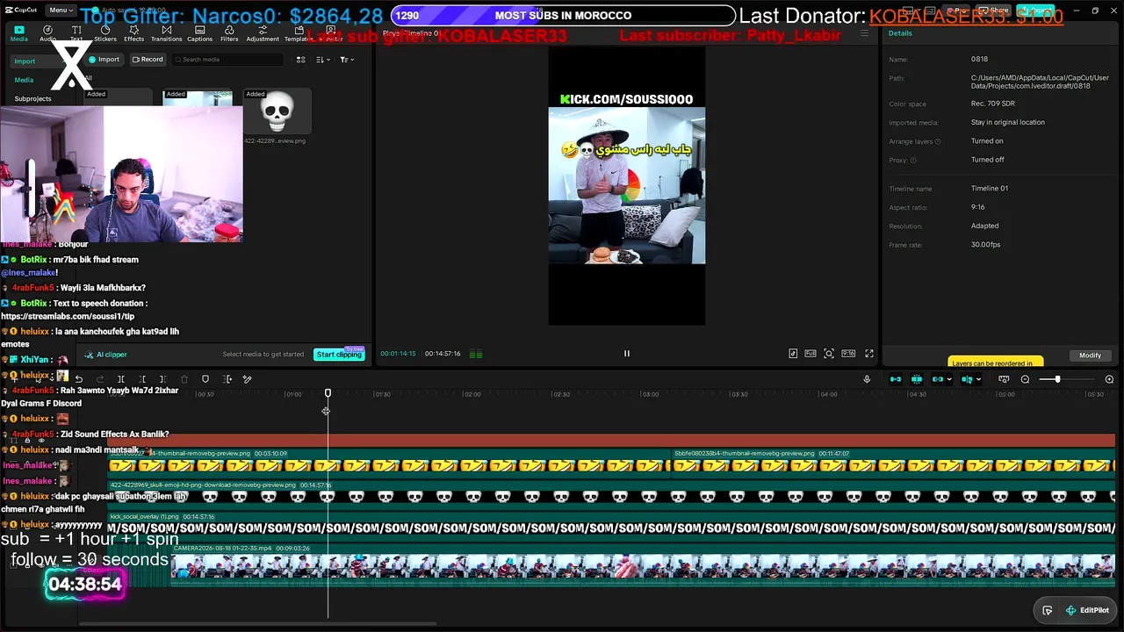Enter fullscreen preview mode
1124x632 pixels.
coord(869,354)
